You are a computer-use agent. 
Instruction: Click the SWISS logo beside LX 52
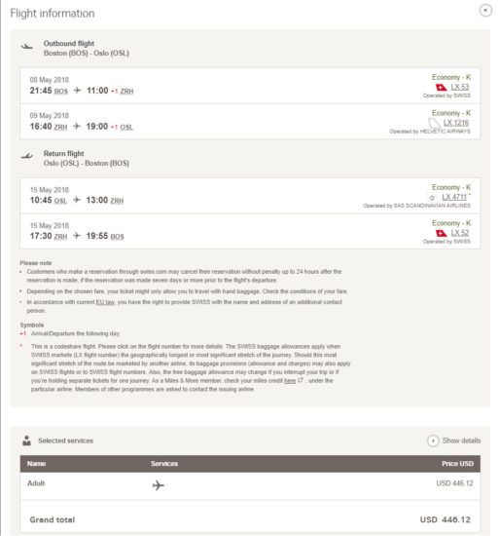point(442,233)
